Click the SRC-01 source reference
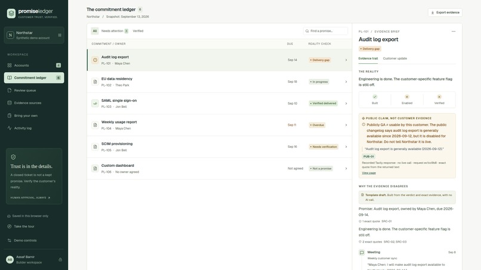This screenshot has width=481, height=270. (387, 221)
